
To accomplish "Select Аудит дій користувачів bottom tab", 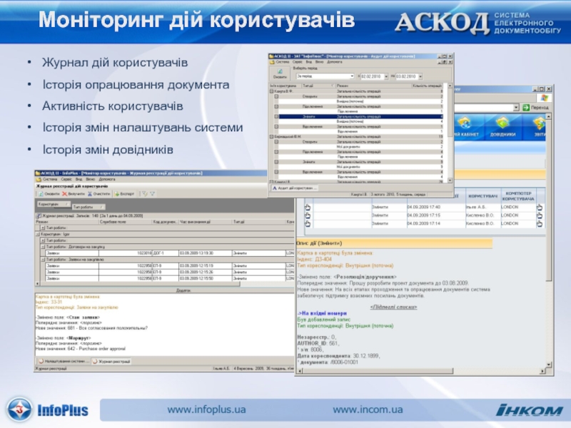I will tap(294, 188).
